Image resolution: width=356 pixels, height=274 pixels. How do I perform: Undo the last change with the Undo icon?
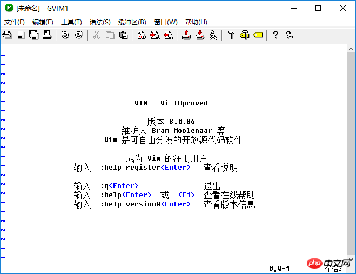point(65,35)
